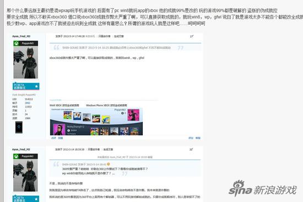Click the pink avatar tile on the signature gamercard
303x202 pixels.
click(x=133, y=115)
